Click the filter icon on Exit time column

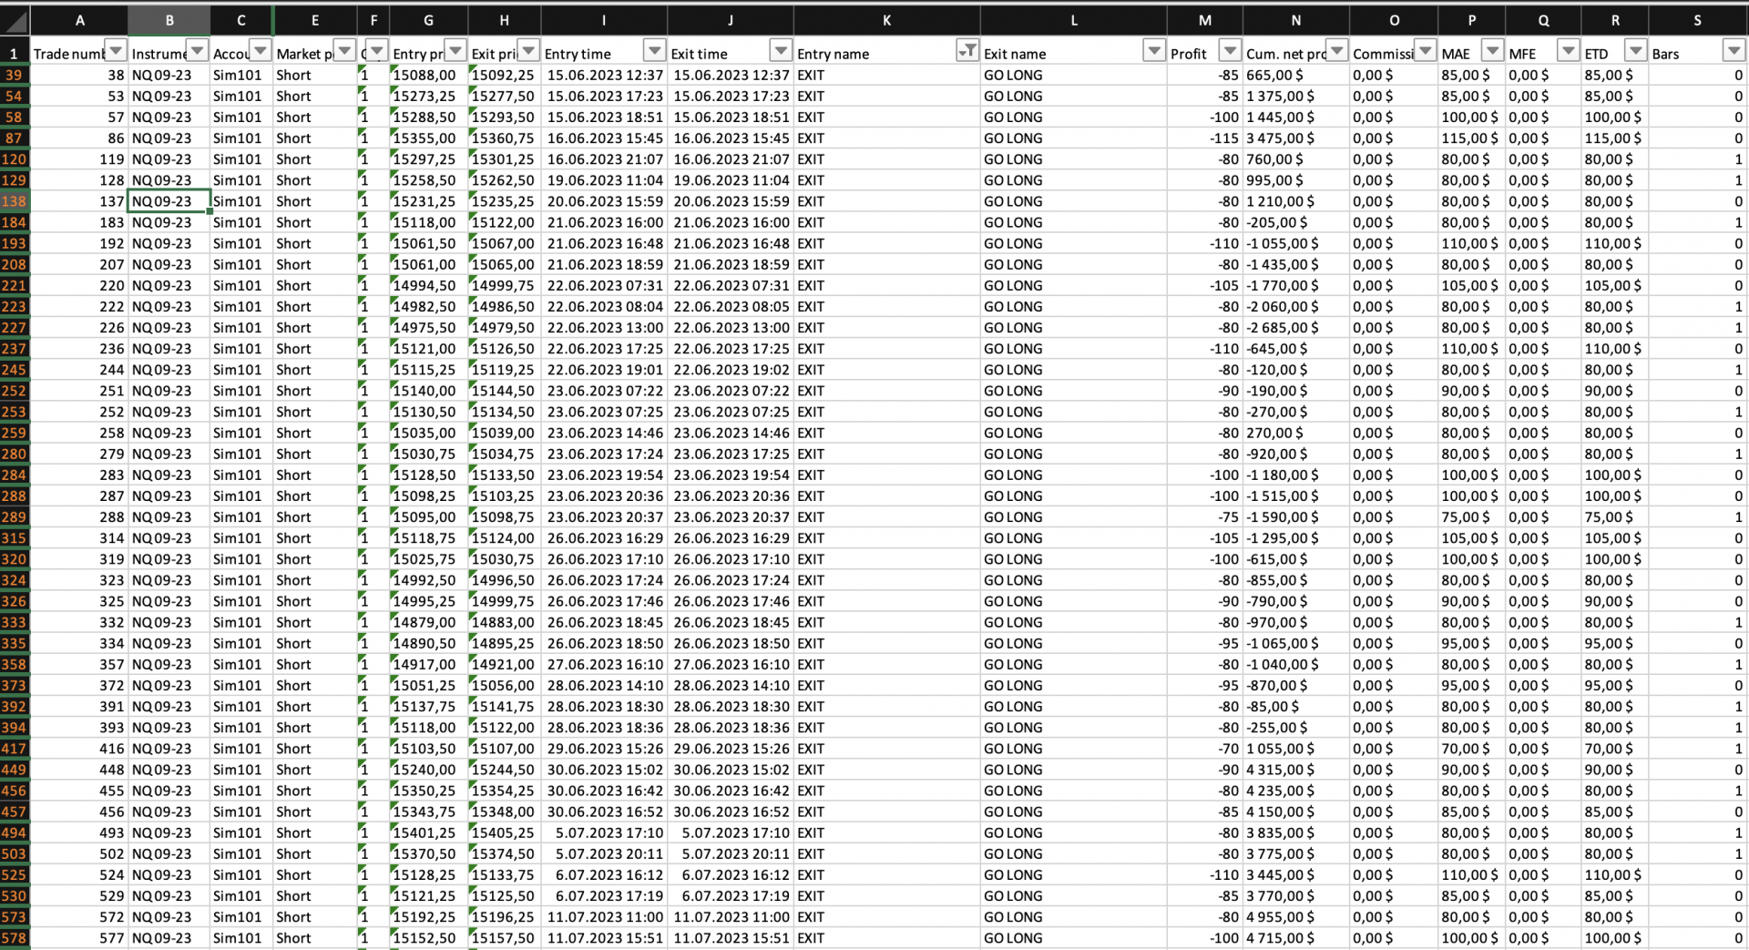click(781, 51)
